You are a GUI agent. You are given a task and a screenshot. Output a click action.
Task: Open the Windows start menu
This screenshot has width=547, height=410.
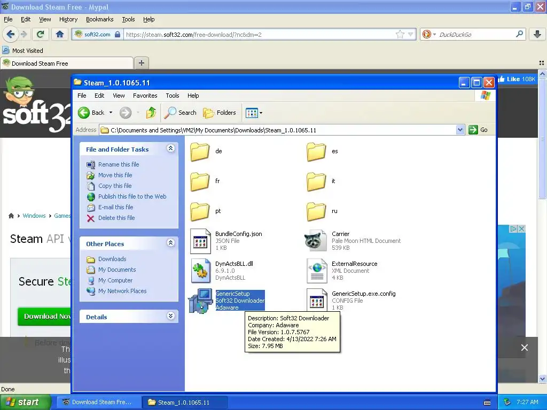pyautogui.click(x=25, y=402)
